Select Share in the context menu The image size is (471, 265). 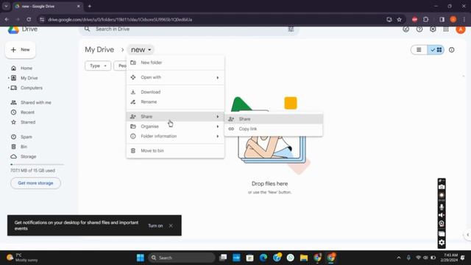point(175,116)
